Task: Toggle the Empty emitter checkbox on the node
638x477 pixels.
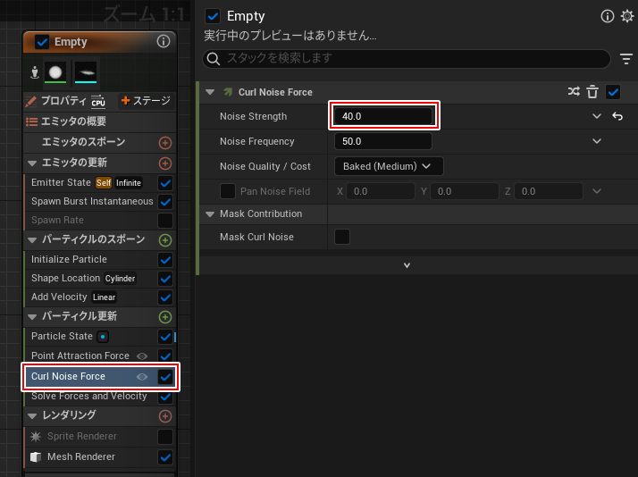Action: point(42,42)
